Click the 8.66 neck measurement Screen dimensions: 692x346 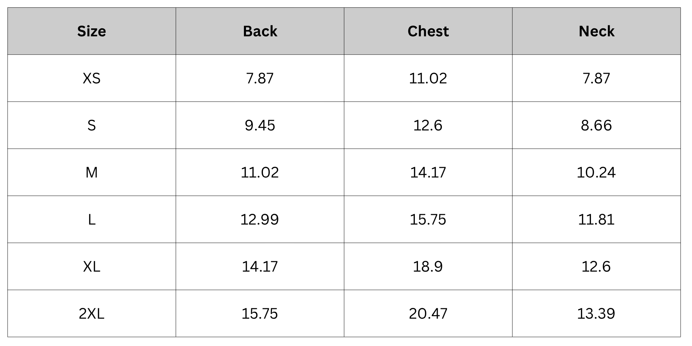pos(596,125)
